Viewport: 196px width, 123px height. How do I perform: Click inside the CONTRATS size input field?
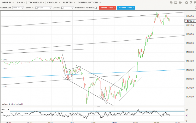click(x=17, y=8)
